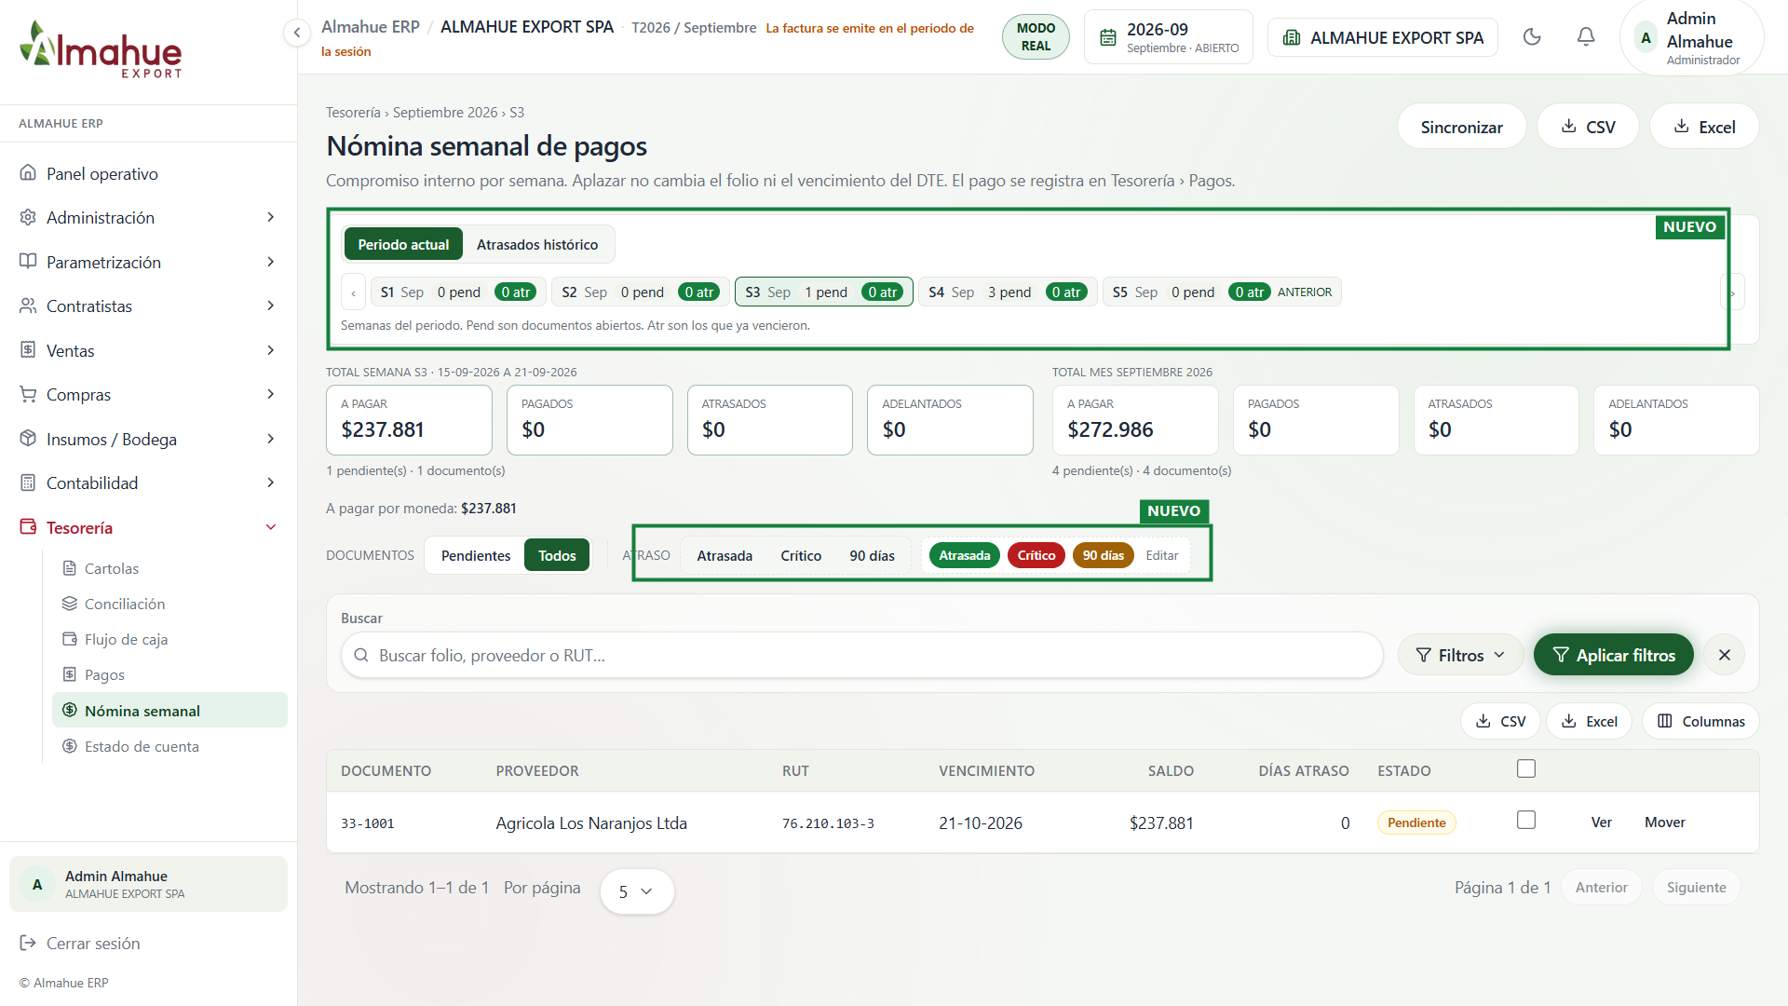Select Periodo actual tab
This screenshot has height=1006, width=1788.
[403, 244]
